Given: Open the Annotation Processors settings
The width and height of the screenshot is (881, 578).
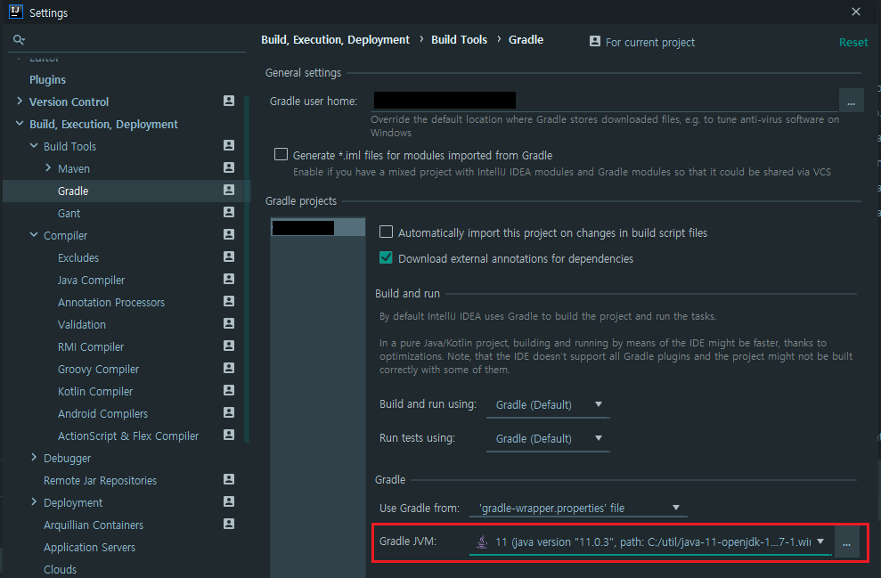Looking at the screenshot, I should [111, 302].
